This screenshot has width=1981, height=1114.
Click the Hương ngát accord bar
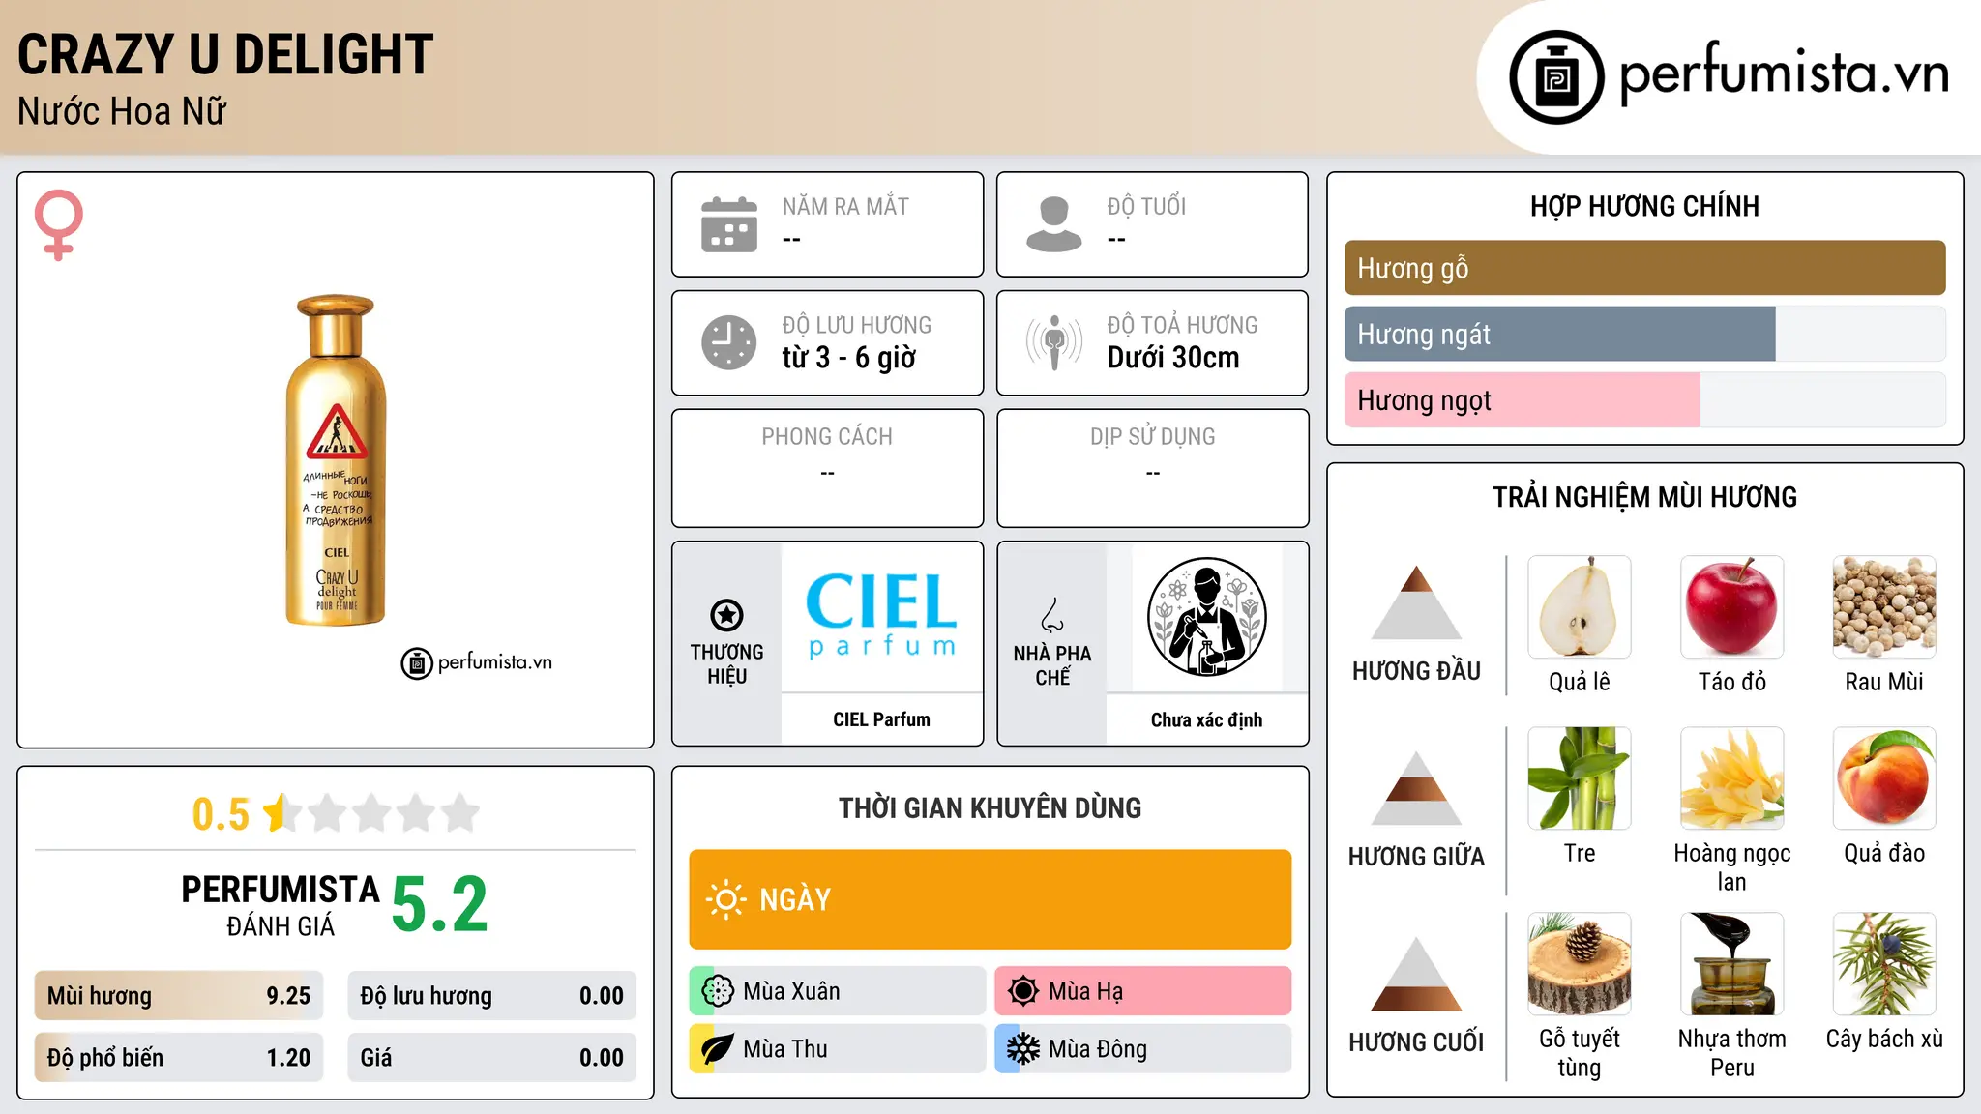pos(1645,334)
